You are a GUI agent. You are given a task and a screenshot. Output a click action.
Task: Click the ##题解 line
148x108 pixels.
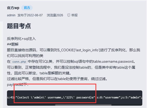click(13, 44)
